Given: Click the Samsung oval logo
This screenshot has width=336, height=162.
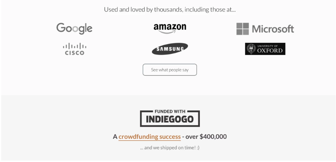Looking at the screenshot, I should tap(170, 49).
